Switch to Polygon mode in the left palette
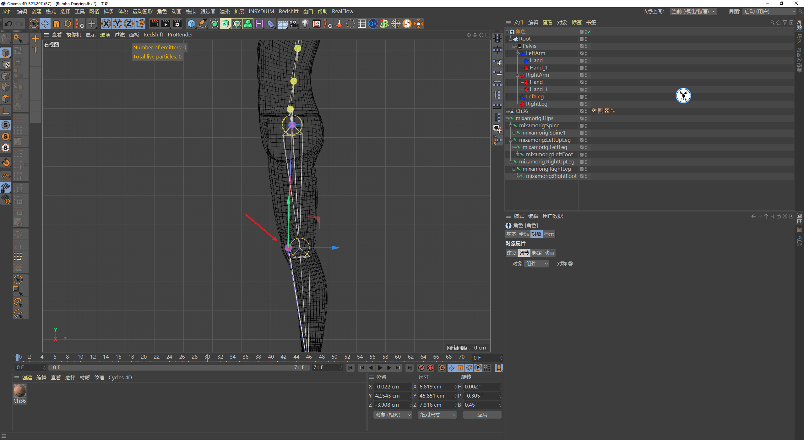Viewport: 804px width, 440px height. coord(6,98)
